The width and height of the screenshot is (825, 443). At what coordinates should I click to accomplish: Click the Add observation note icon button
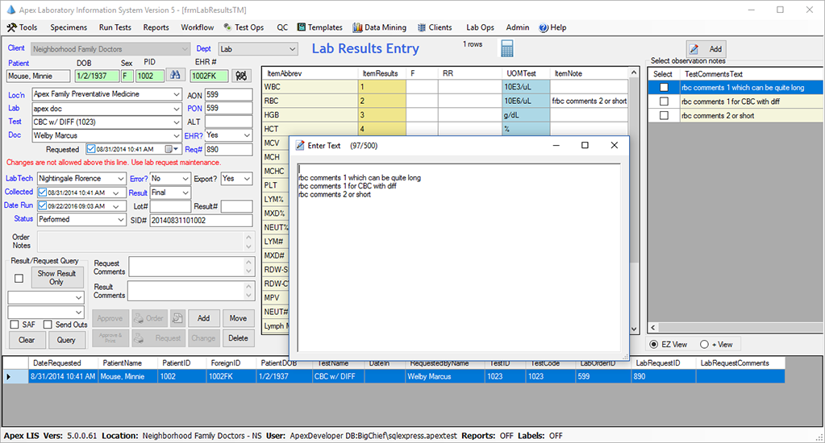pyautogui.click(x=706, y=49)
